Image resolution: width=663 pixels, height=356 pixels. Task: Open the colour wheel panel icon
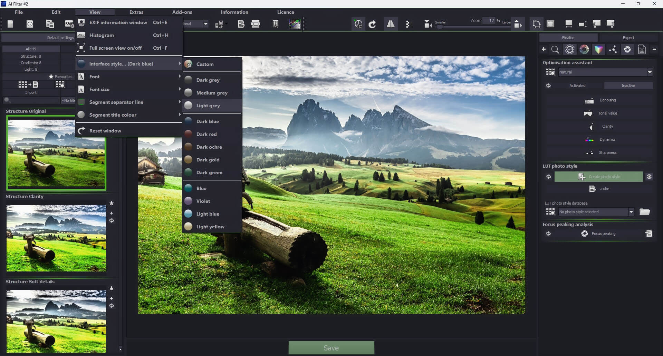pos(584,49)
